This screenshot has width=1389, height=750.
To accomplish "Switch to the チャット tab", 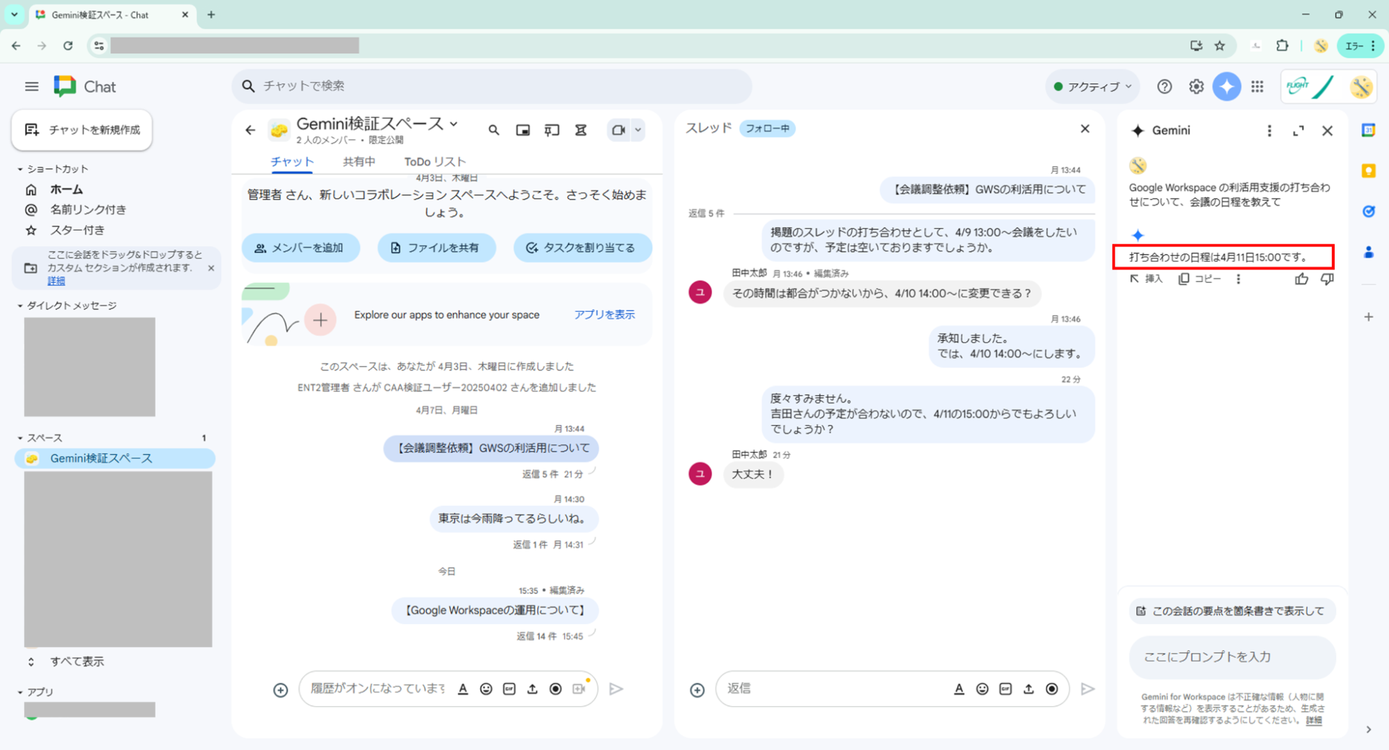I will click(292, 162).
